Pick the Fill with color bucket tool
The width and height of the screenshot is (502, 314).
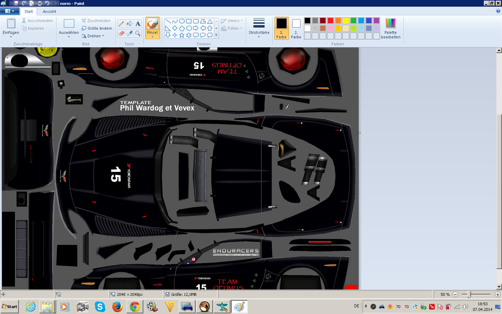coord(130,24)
